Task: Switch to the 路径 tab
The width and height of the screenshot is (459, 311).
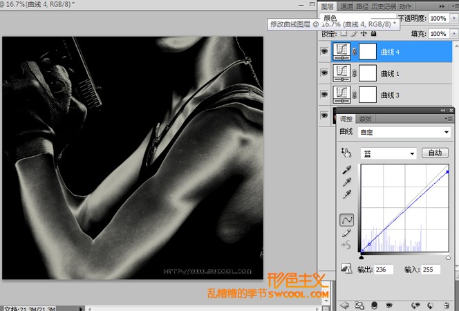Action: click(x=362, y=6)
